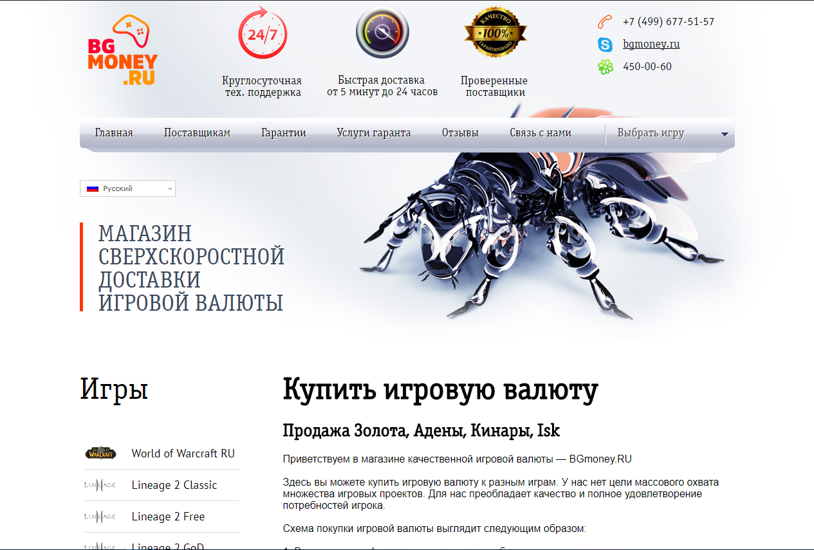Click the Выбрать игру dropdown arrow
Screen dimensions: 814x550
click(x=725, y=134)
